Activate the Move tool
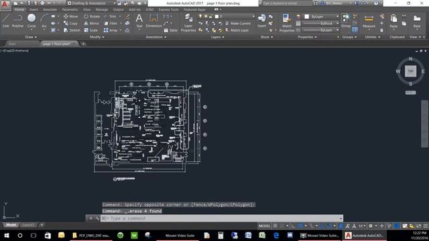 tap(70, 16)
